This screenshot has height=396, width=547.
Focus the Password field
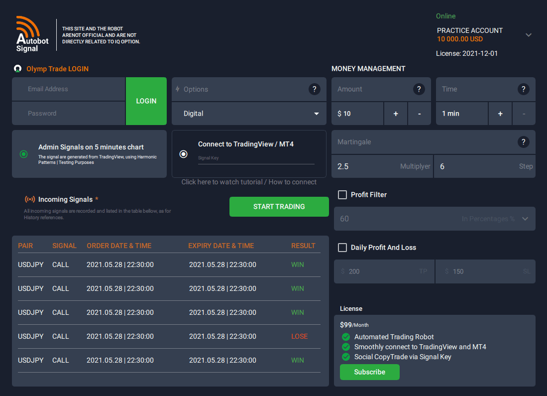(x=69, y=114)
